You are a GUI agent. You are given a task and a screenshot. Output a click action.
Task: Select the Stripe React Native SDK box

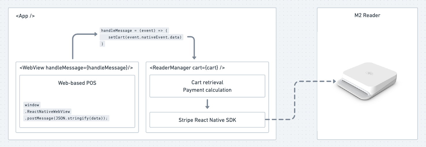click(x=207, y=120)
